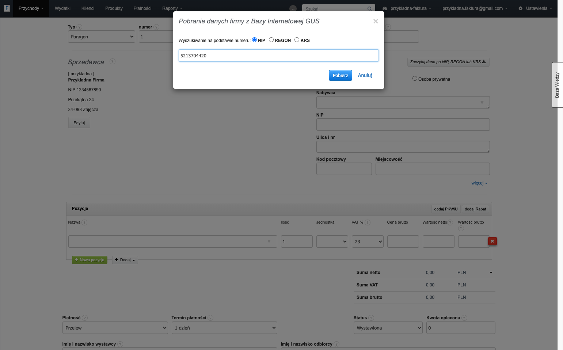The height and width of the screenshot is (350, 563).
Task: Open the Jednostka unit dropdown
Action: (332, 241)
